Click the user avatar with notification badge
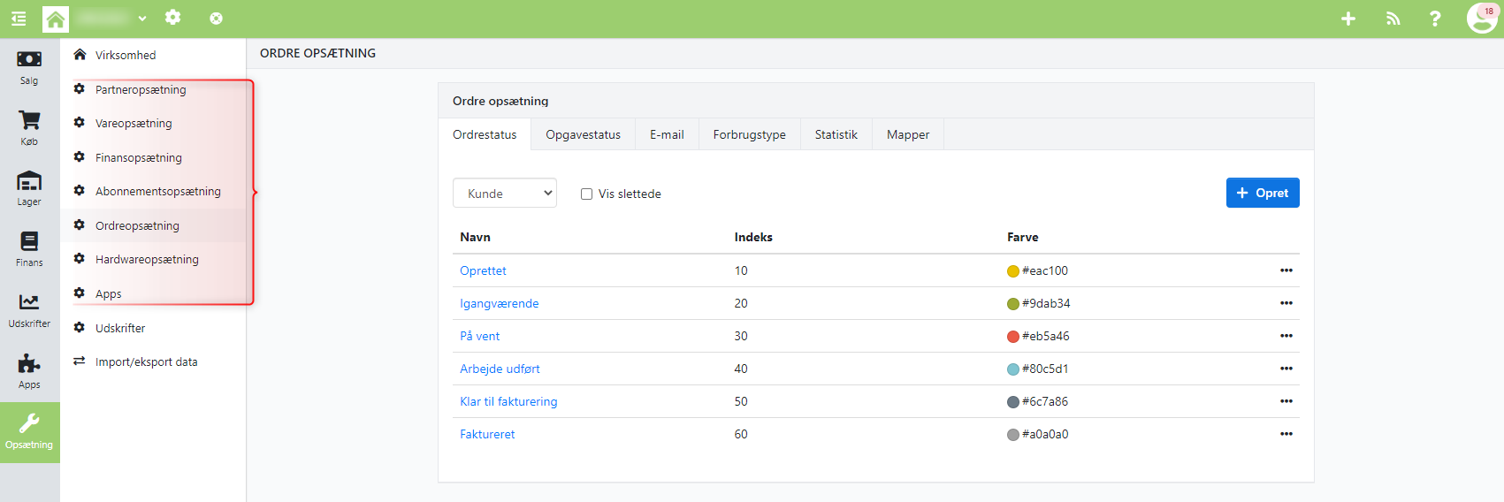Image resolution: width=1504 pixels, height=502 pixels. coord(1481,18)
